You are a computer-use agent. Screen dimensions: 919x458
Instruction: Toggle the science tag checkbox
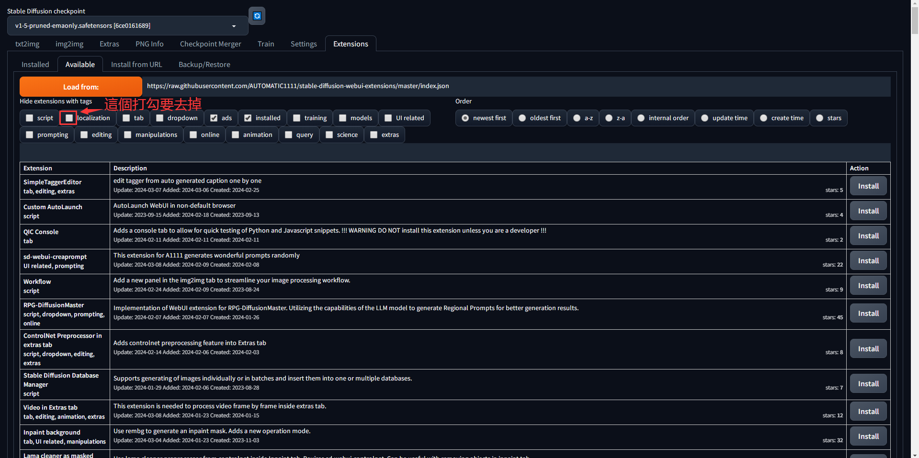[329, 134]
